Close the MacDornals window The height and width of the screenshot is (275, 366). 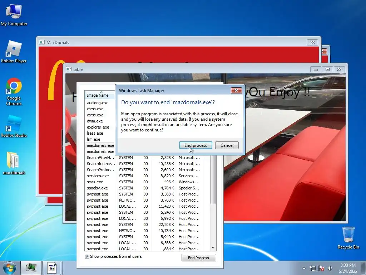tap(312, 42)
